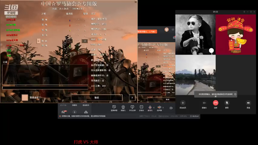
Task: Click the phone screen-cast source icon
Action: [132, 107]
